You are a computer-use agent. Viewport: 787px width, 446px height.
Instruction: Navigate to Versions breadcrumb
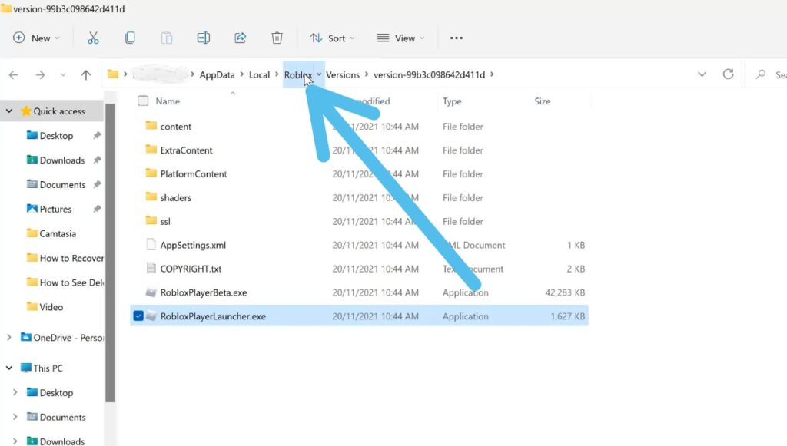coord(343,74)
